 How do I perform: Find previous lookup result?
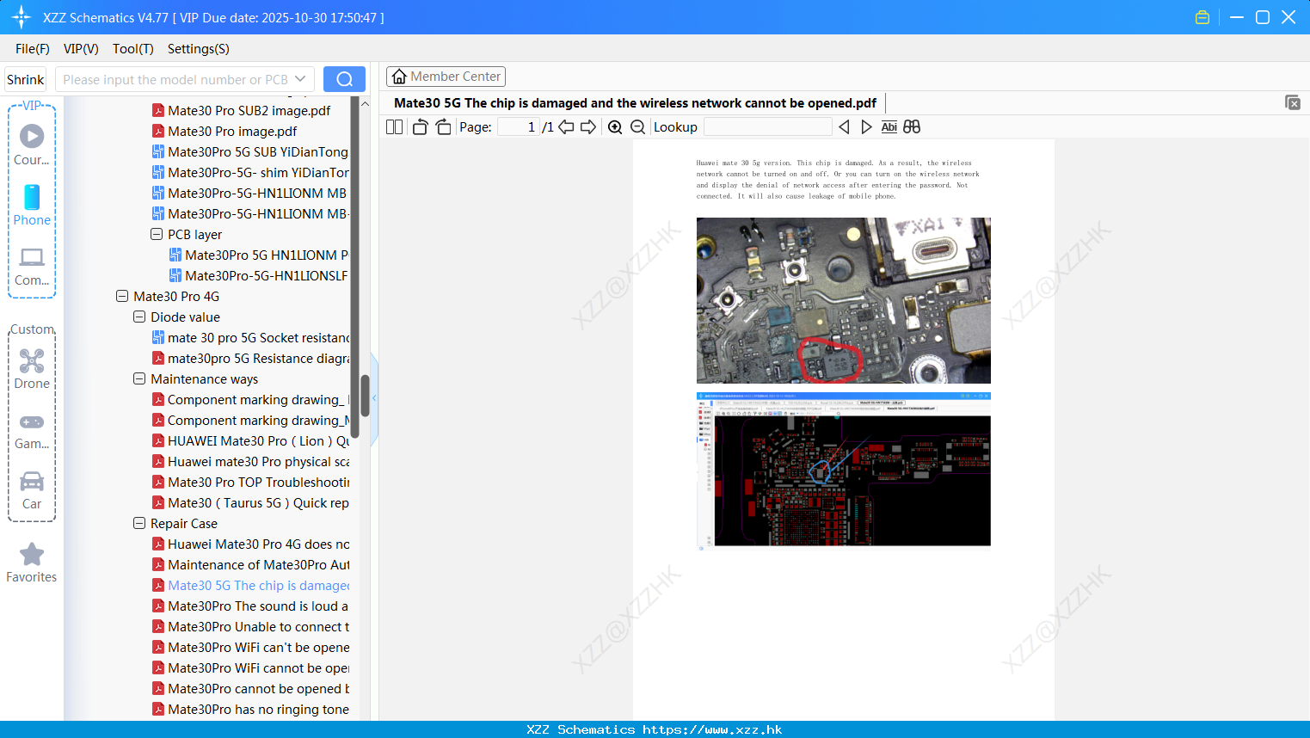coord(844,127)
